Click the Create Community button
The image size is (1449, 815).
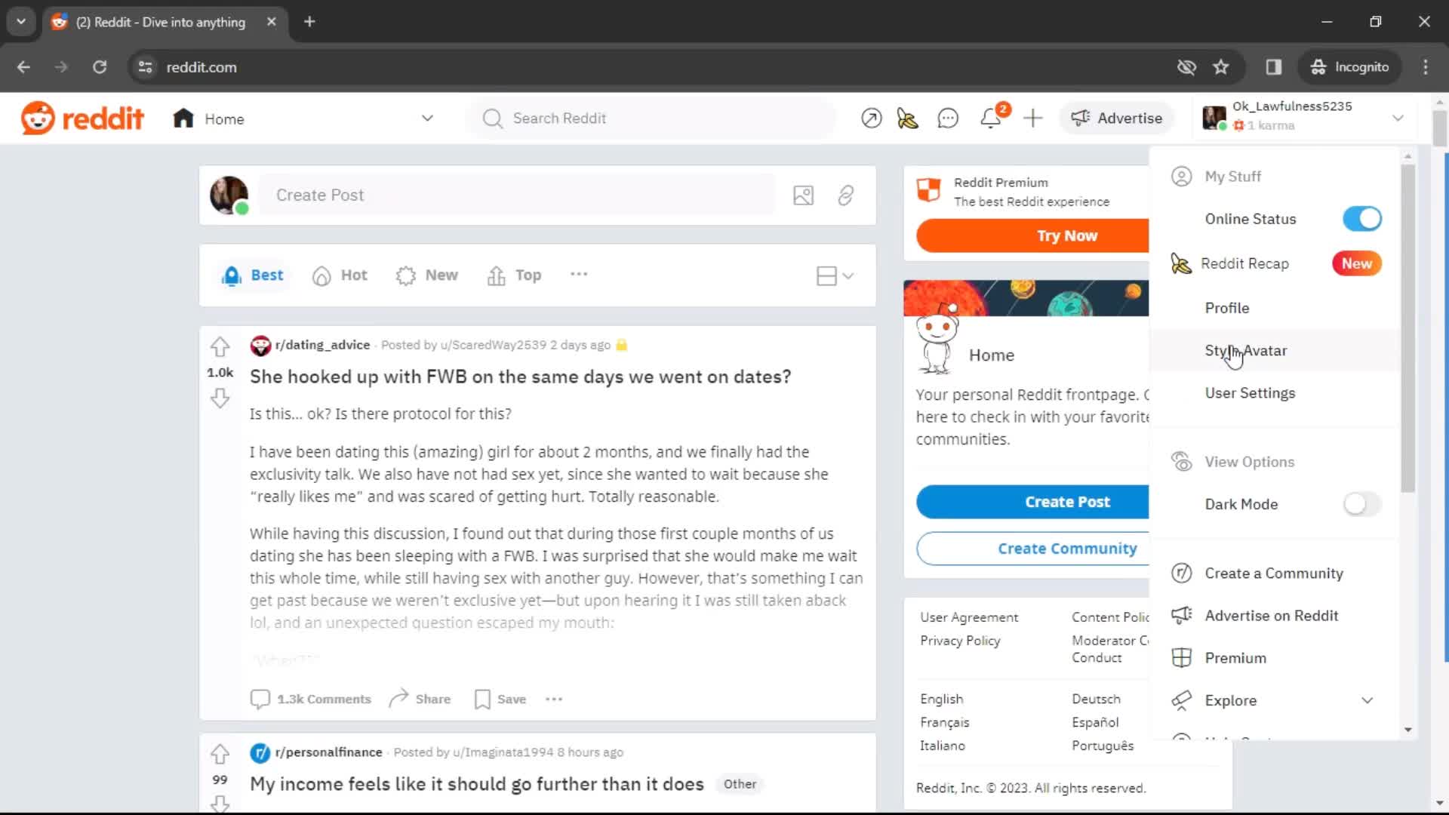1067,549
